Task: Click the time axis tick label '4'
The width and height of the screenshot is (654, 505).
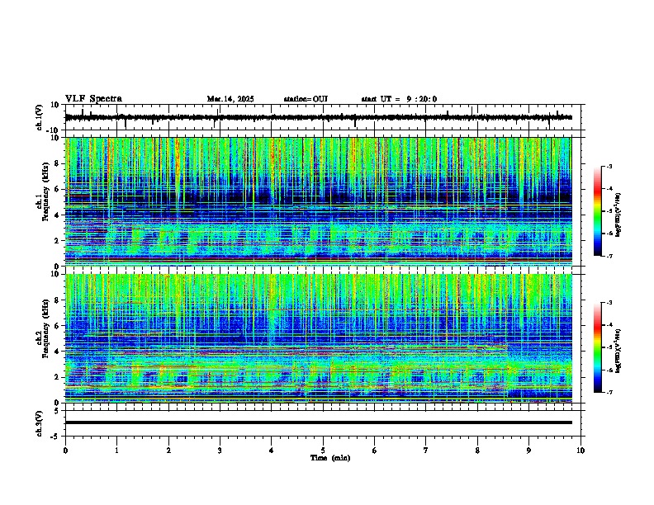Action: [272, 451]
